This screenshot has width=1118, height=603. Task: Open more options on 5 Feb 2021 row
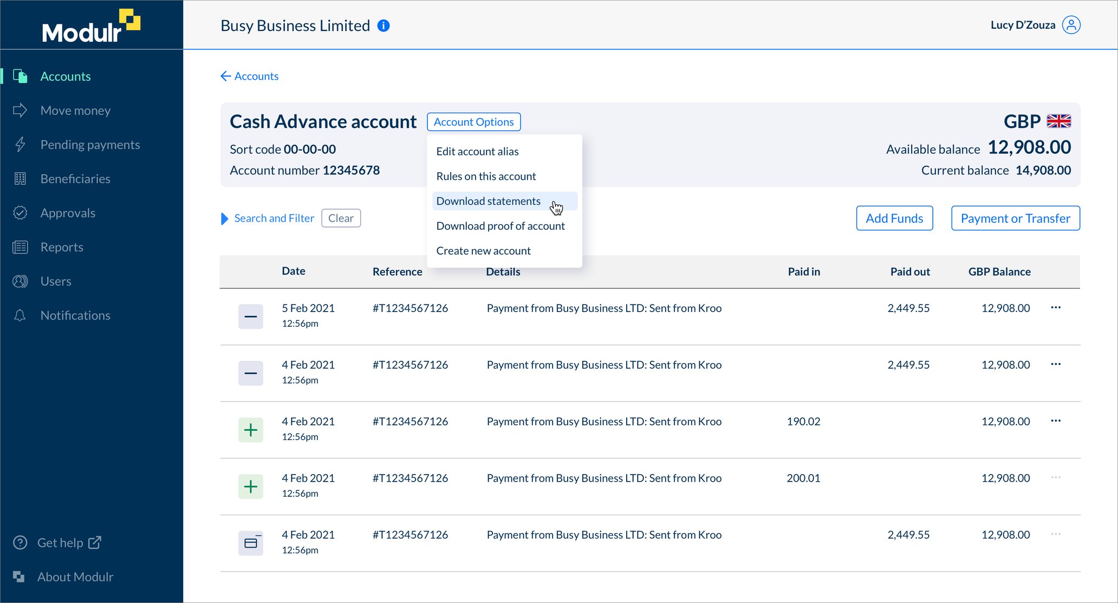1056,308
